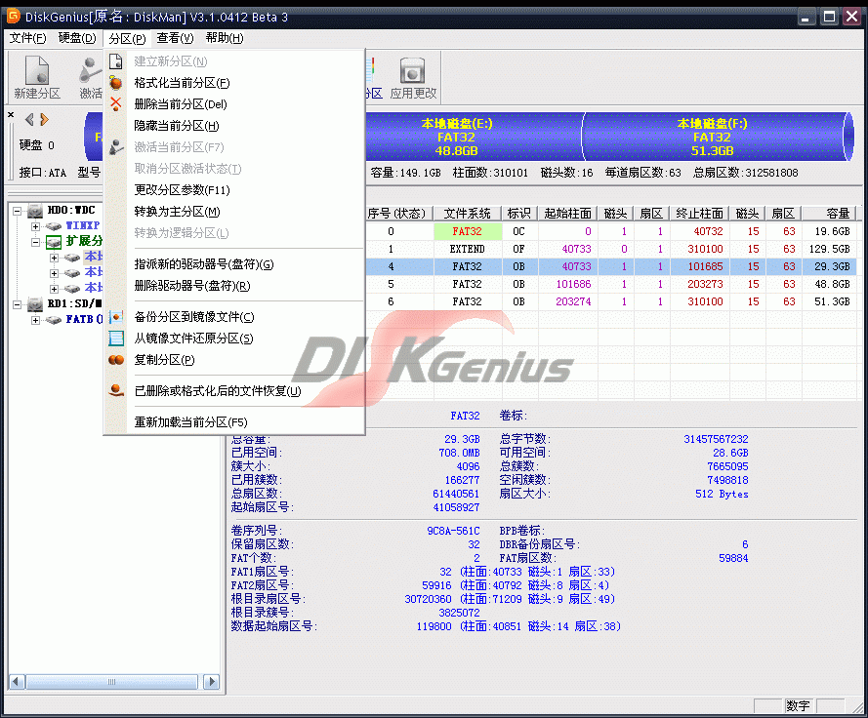
Task: Open the 文件(F) menu
Action: [x=27, y=38]
